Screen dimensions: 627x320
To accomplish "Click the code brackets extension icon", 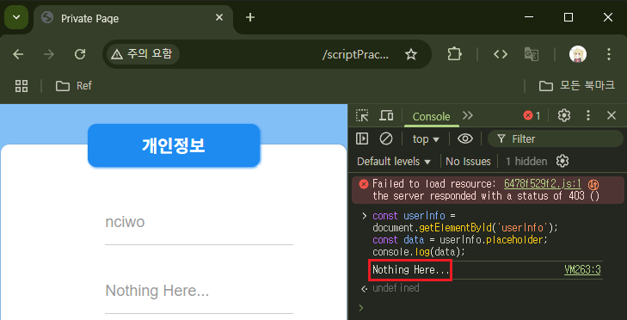I will pyautogui.click(x=501, y=54).
